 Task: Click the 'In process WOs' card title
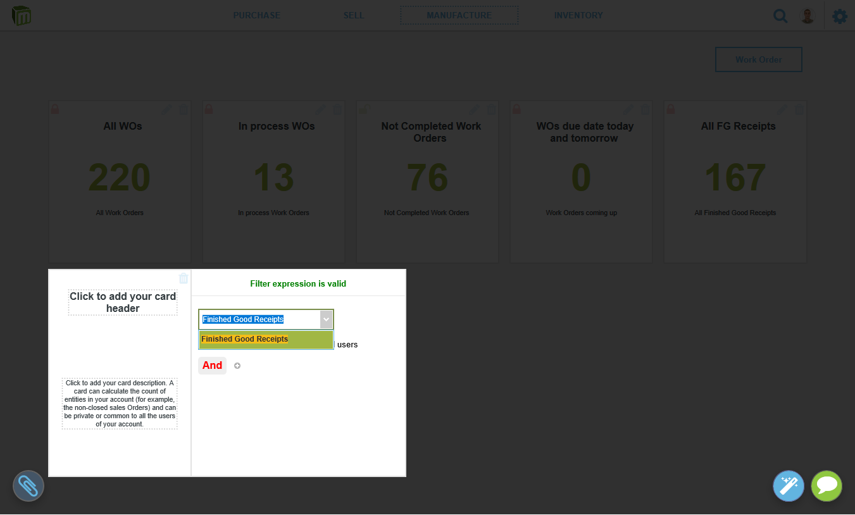277,126
